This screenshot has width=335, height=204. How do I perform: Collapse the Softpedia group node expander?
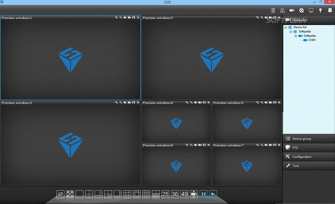tap(290, 32)
